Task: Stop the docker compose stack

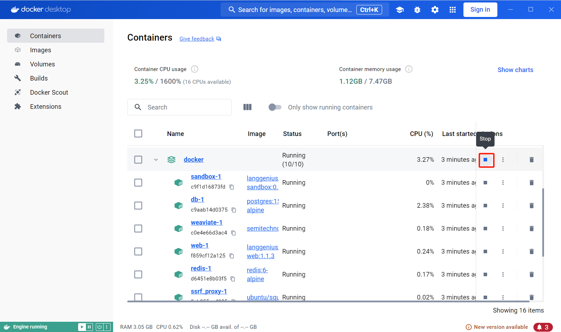Action: click(x=486, y=160)
